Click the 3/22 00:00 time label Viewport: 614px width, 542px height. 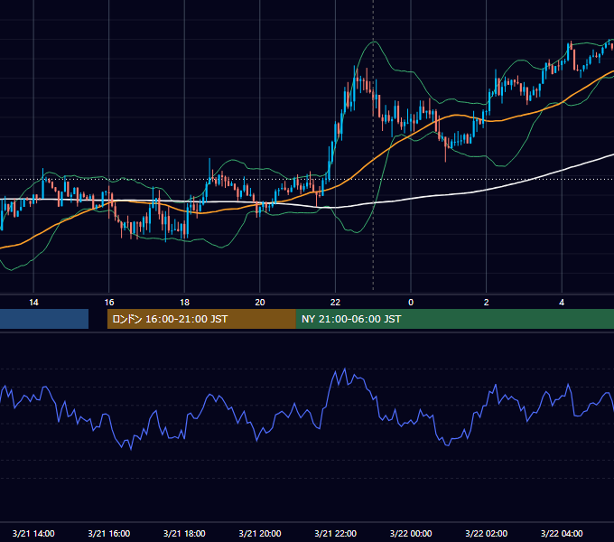click(411, 533)
